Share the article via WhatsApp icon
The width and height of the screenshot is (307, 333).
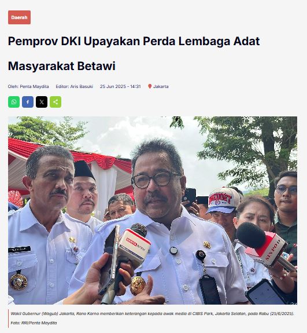[14, 102]
